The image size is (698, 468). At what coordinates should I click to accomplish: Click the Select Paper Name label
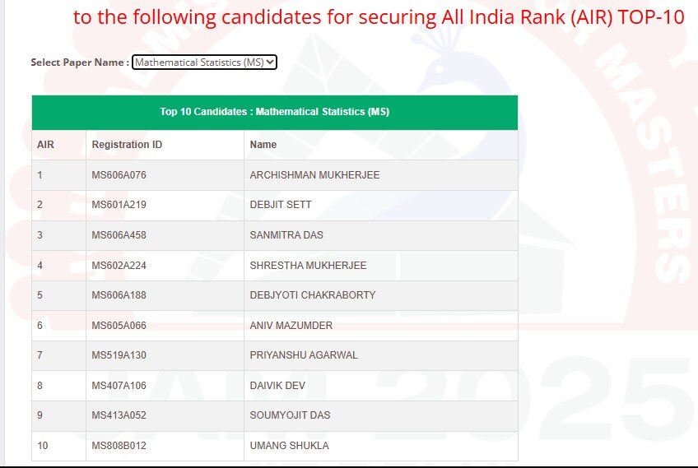pyautogui.click(x=80, y=62)
